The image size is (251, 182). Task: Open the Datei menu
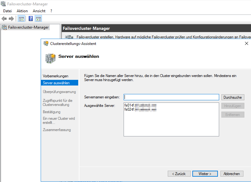tap(7, 11)
